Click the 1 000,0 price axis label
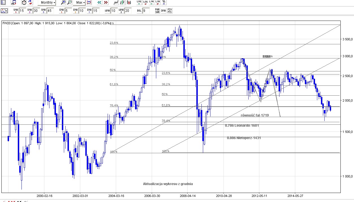Viewport: 354px width, 202px height. point(347,176)
